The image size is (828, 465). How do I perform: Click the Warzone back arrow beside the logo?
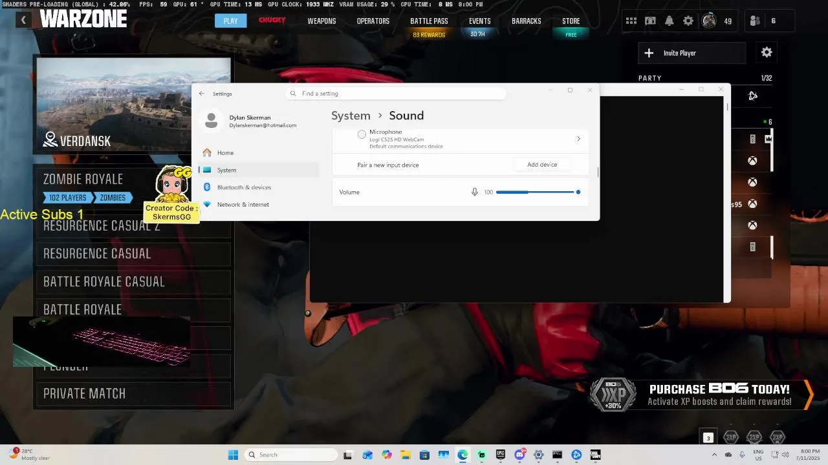point(23,20)
